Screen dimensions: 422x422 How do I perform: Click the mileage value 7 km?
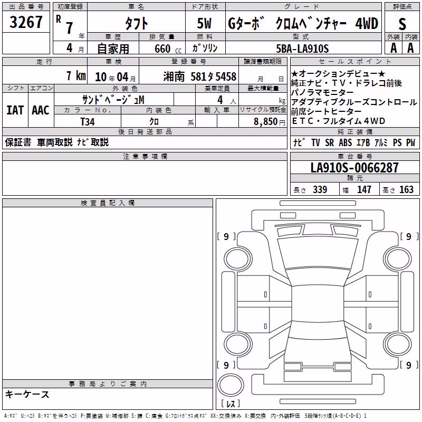tap(76, 75)
